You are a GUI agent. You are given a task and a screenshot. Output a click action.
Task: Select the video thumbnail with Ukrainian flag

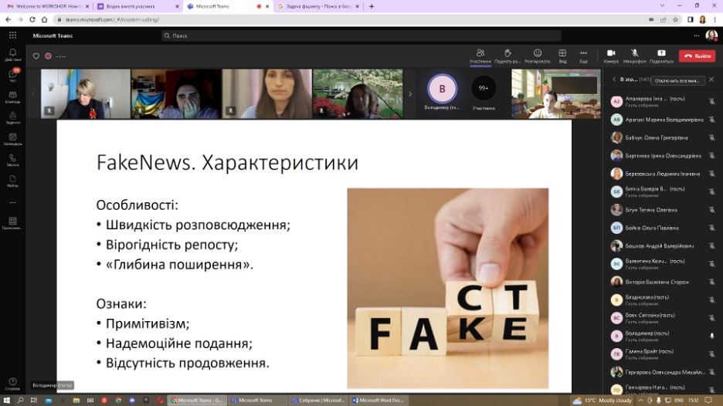pos(176,94)
